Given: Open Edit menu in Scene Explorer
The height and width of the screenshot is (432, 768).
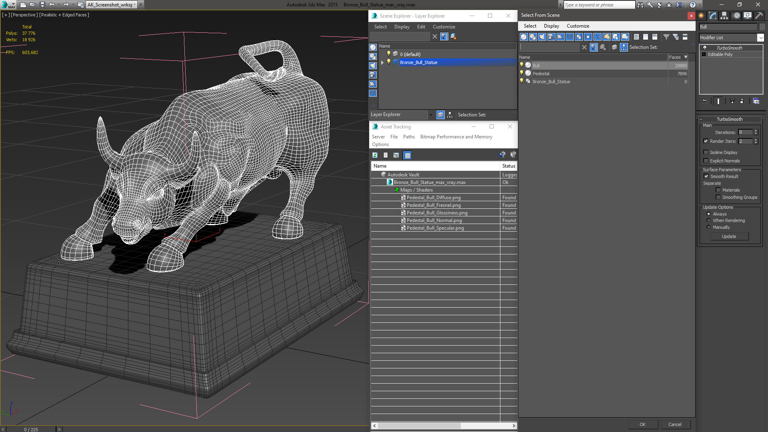Looking at the screenshot, I should (x=421, y=27).
